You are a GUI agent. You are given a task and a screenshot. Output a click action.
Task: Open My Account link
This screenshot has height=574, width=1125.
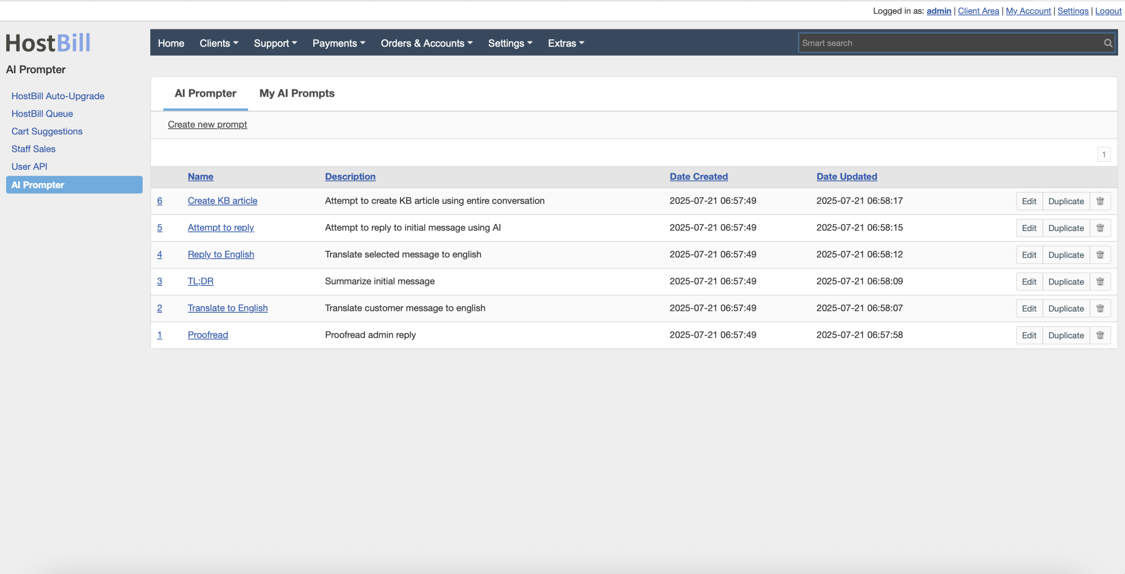pyautogui.click(x=1028, y=11)
